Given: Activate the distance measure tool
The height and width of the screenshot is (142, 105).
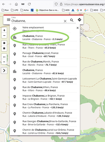Looking at the screenshot, I should click(x=4, y=57).
